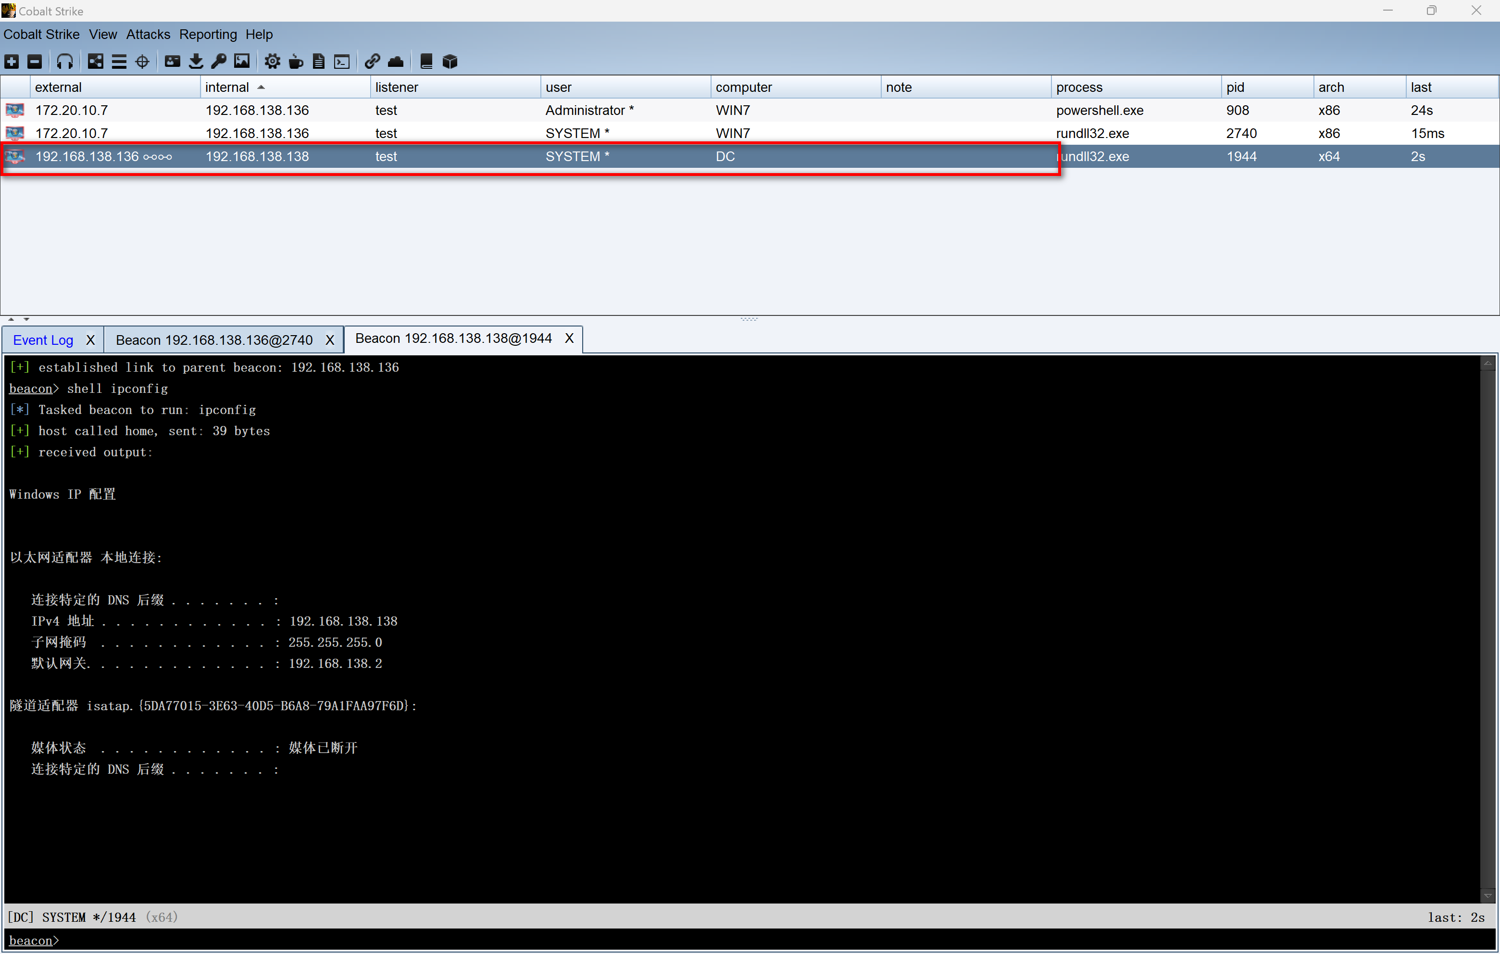Click the crosshair Targets view icon
The image size is (1500, 954).
(x=142, y=61)
